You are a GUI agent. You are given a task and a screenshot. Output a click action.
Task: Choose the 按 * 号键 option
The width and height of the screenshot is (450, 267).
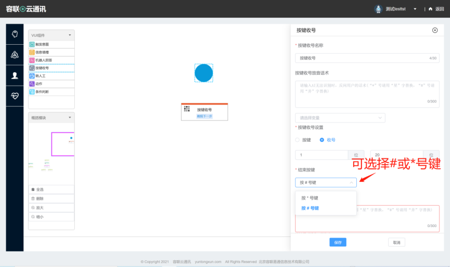tap(326, 198)
